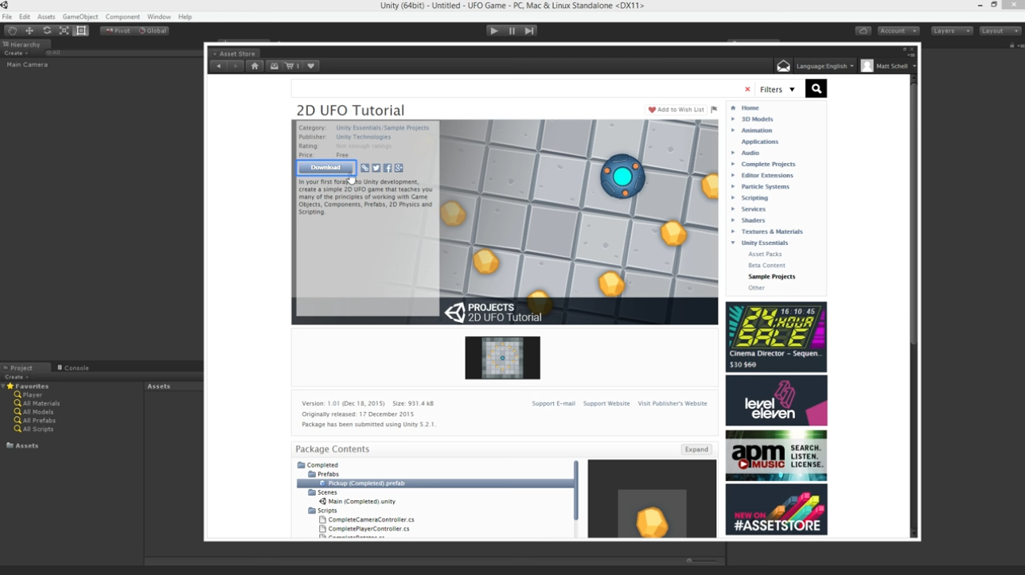Viewport: 1025px width, 575px height.
Task: Open the File menu
Action: [7, 17]
